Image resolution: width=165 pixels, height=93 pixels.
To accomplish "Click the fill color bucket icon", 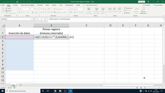I will point(33,12).
